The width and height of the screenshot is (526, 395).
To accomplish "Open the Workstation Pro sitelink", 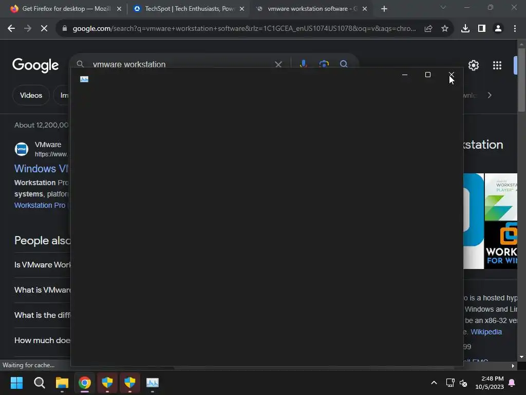I will [40, 205].
